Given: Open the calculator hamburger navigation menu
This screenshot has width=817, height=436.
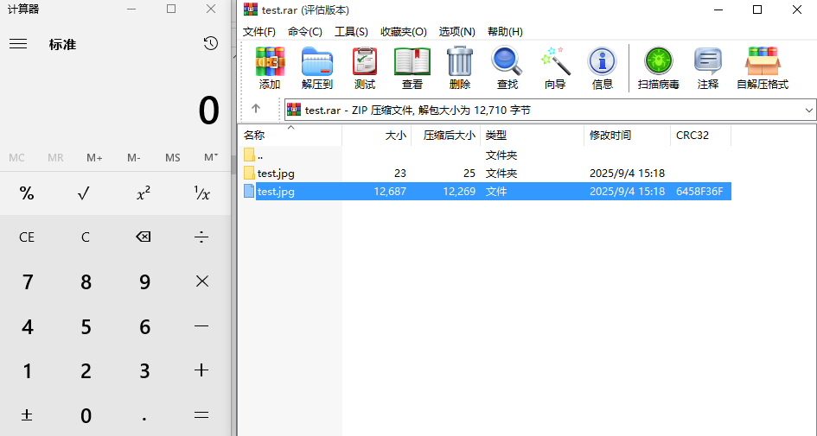Looking at the screenshot, I should (x=18, y=44).
